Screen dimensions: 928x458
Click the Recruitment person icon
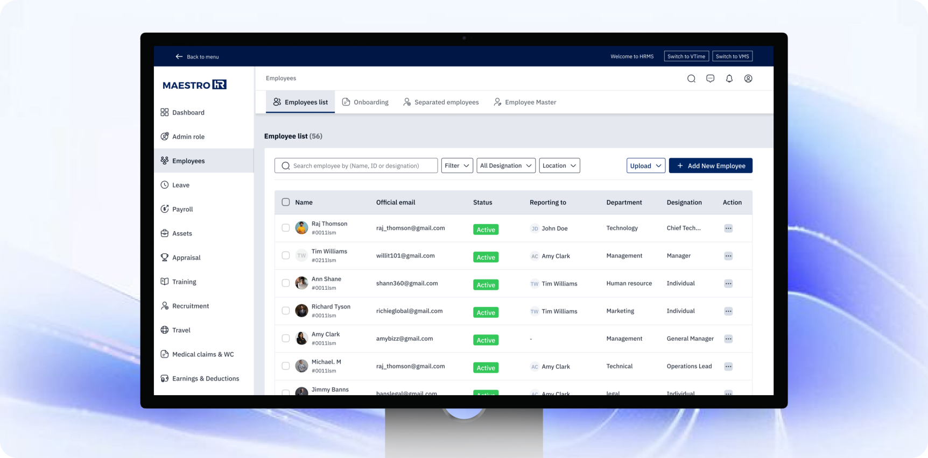(x=165, y=306)
